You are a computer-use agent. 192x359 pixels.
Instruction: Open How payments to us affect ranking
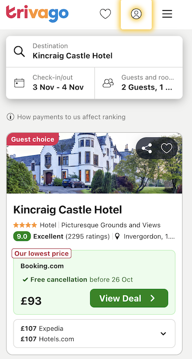[x=71, y=117]
